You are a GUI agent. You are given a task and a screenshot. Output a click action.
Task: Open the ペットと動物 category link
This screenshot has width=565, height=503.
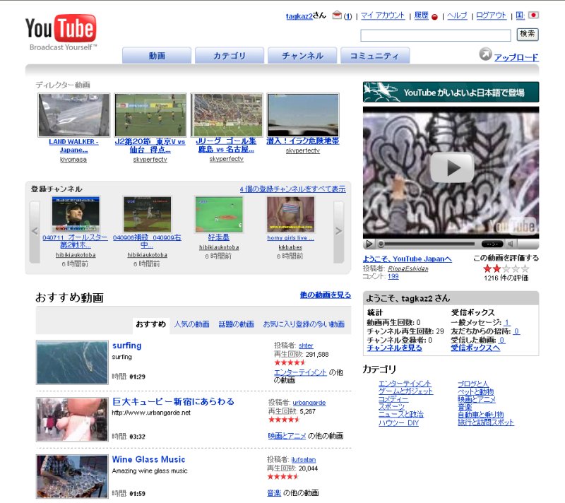click(x=475, y=391)
